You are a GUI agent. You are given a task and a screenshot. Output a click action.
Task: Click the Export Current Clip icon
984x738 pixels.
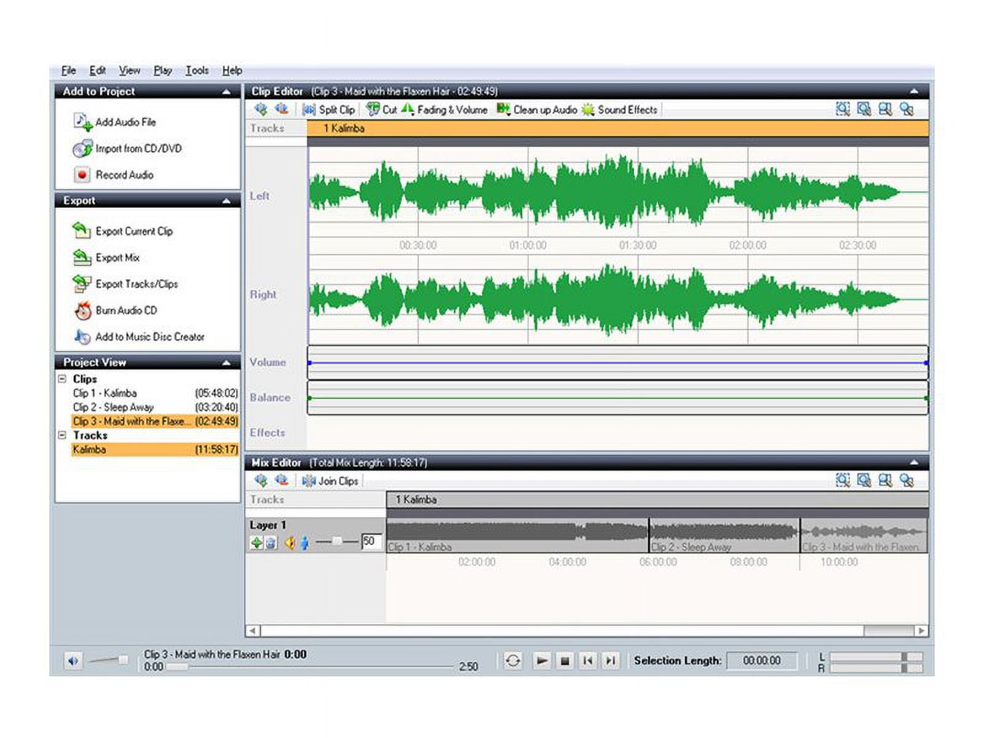tap(82, 231)
